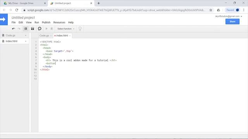Select the index.html editor tab
Image resolution: width=248 pixels, height=139 pixels.
pos(62,36)
